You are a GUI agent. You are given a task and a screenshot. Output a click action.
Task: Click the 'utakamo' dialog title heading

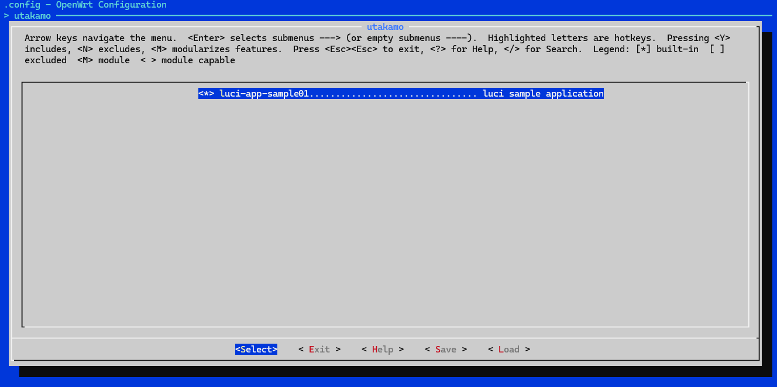coord(385,27)
